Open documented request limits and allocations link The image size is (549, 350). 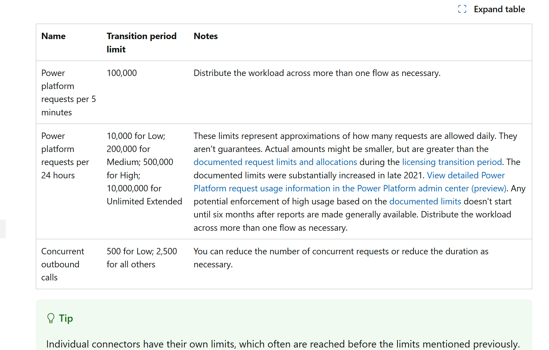click(275, 162)
